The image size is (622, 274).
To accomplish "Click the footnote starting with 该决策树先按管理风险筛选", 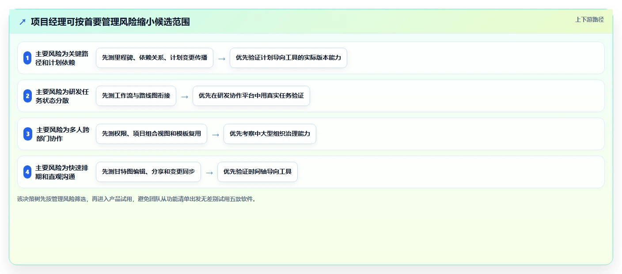I will coord(137,199).
